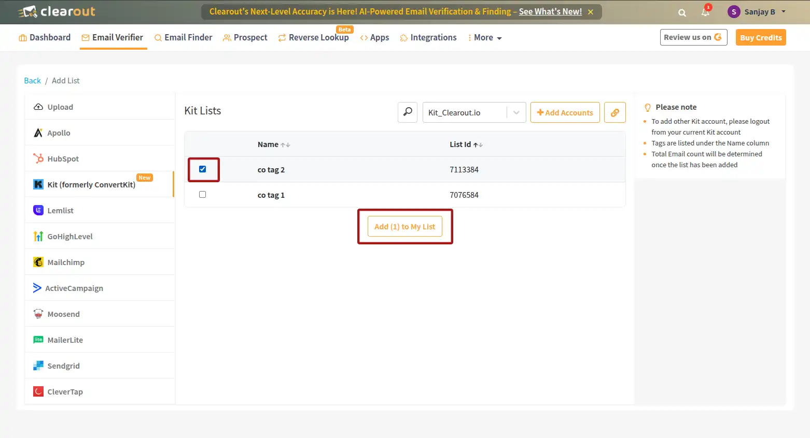Go to the Dashboard tab

pyautogui.click(x=45, y=38)
